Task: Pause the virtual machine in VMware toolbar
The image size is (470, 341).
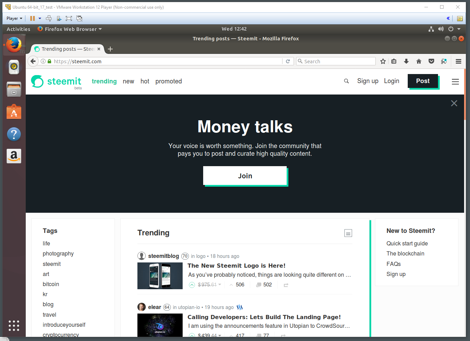Action: tap(32, 18)
